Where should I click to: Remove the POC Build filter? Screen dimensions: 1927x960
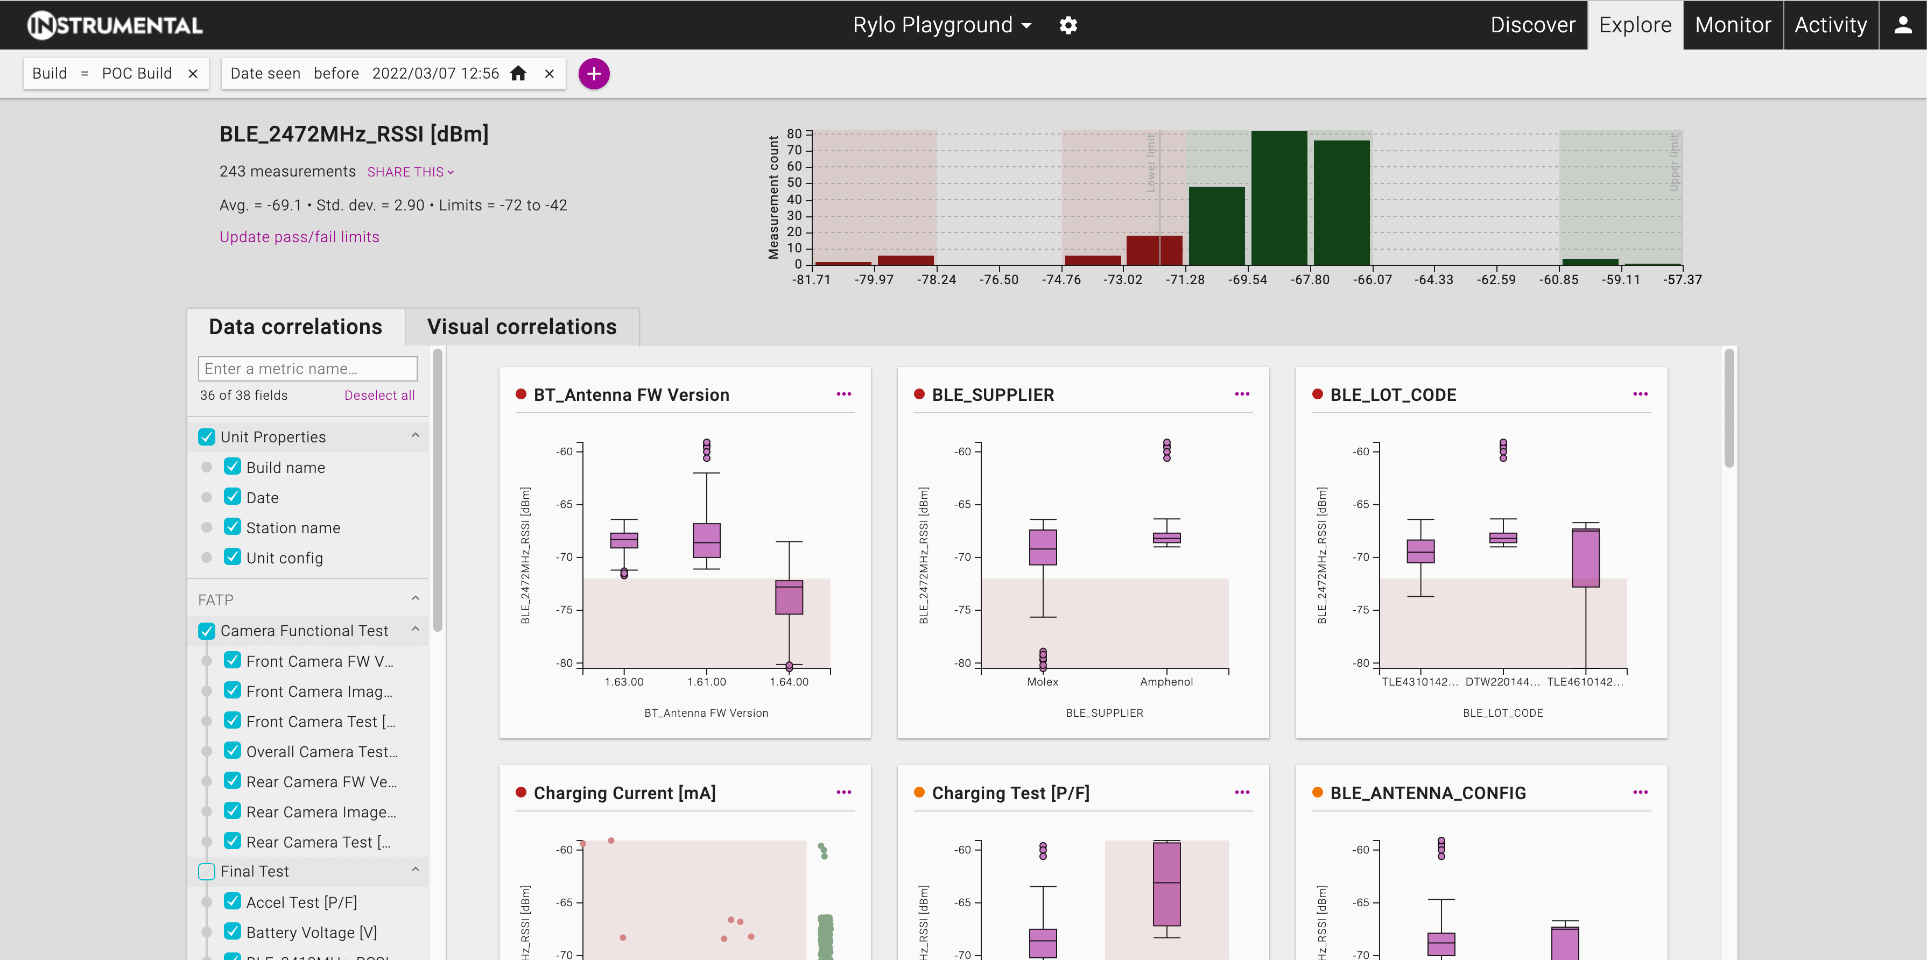(x=193, y=73)
